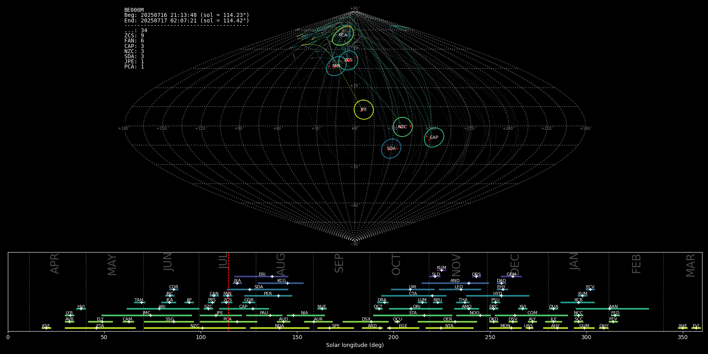Click the 'Solar longitude (deg)' axis label
708x354 pixels.
[x=355, y=345]
